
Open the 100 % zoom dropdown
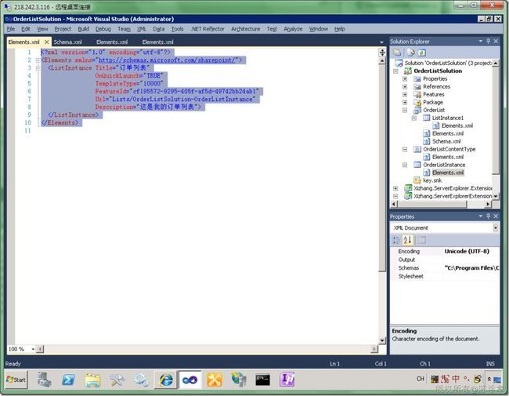point(33,349)
